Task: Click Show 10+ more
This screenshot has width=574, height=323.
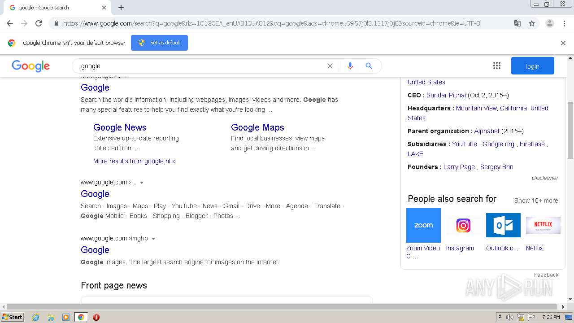Action: click(536, 201)
